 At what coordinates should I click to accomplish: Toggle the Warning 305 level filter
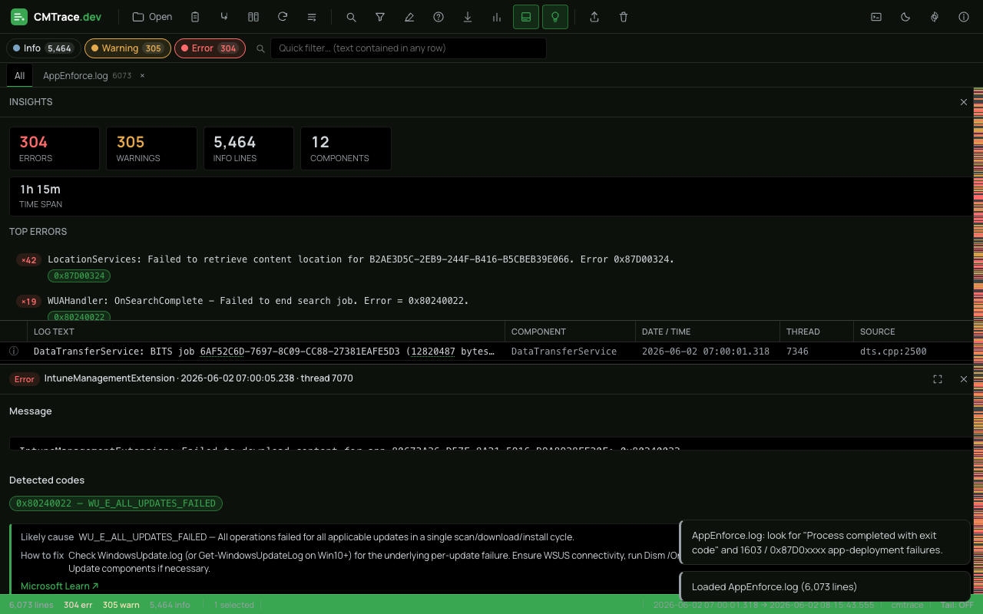[x=127, y=48]
